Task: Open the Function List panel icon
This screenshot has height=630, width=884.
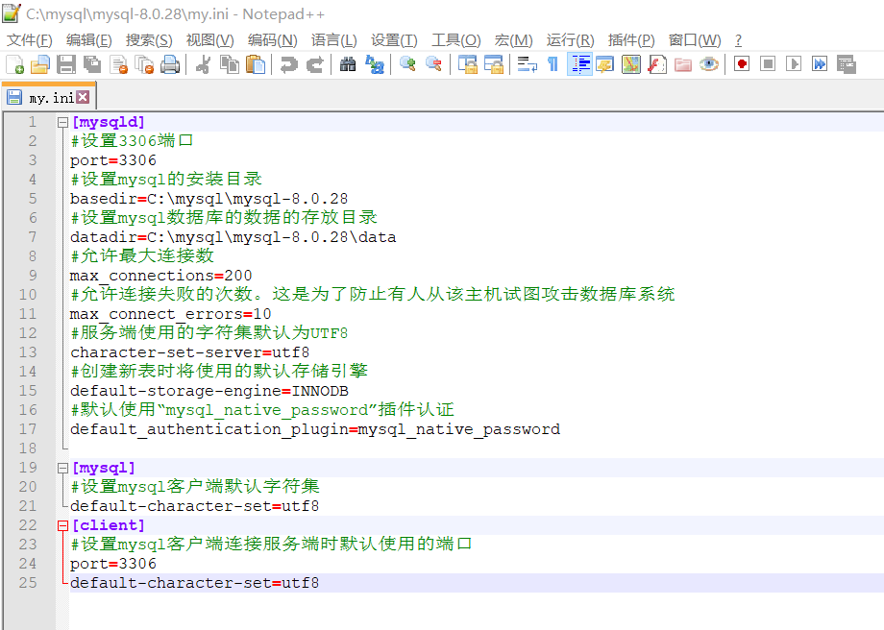Action: coord(657,64)
